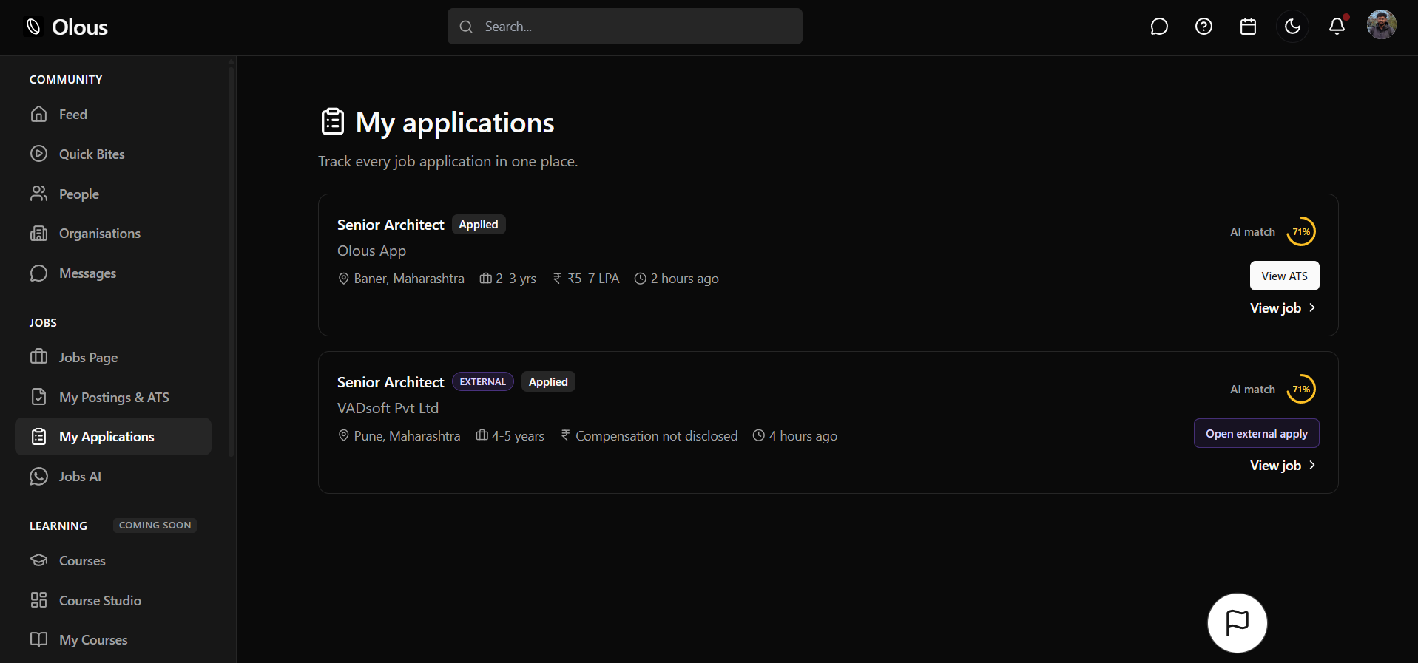Click the VADsoft Pvt Ltd company name
The image size is (1418, 663).
click(388, 409)
